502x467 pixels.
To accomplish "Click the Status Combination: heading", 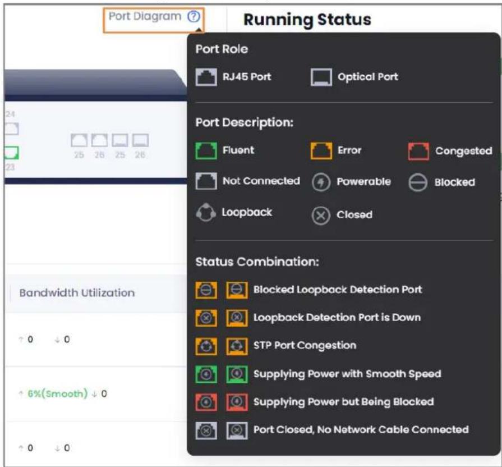I will point(257,262).
